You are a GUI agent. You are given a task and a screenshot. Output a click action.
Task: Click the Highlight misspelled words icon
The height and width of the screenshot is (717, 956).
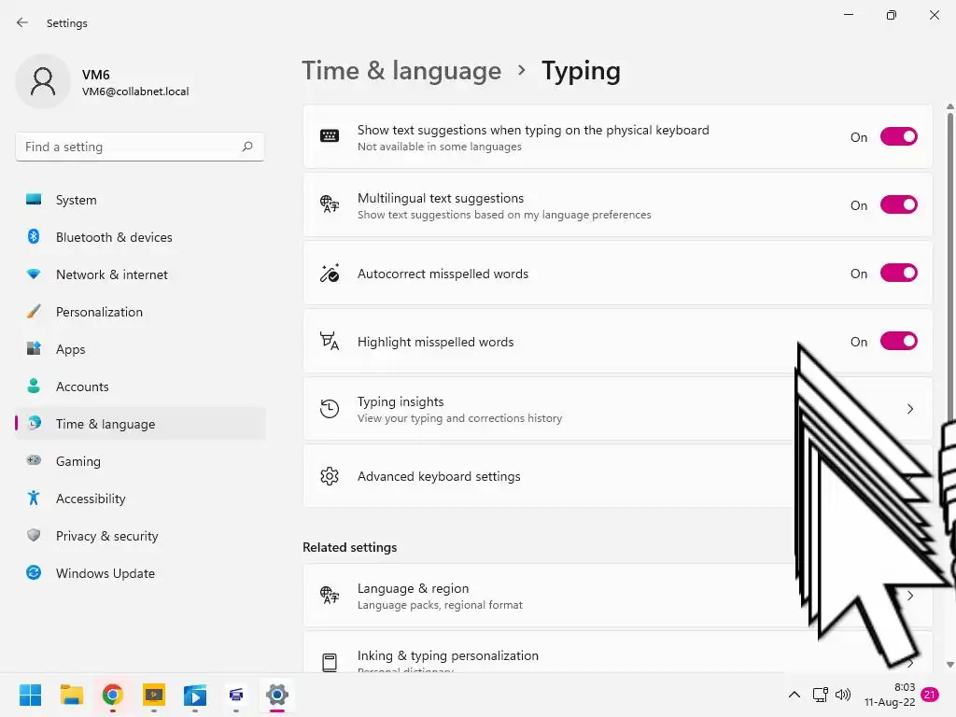[330, 341]
